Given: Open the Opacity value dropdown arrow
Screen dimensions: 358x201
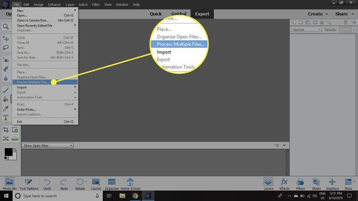Looking at the screenshot, I should 354,30.
